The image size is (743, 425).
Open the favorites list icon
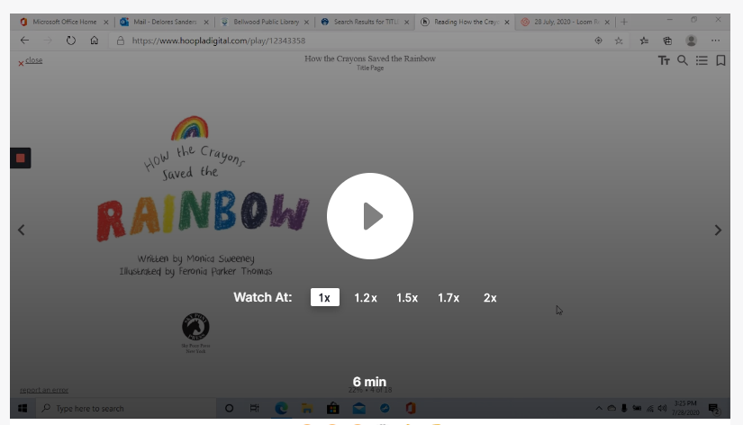tap(644, 41)
